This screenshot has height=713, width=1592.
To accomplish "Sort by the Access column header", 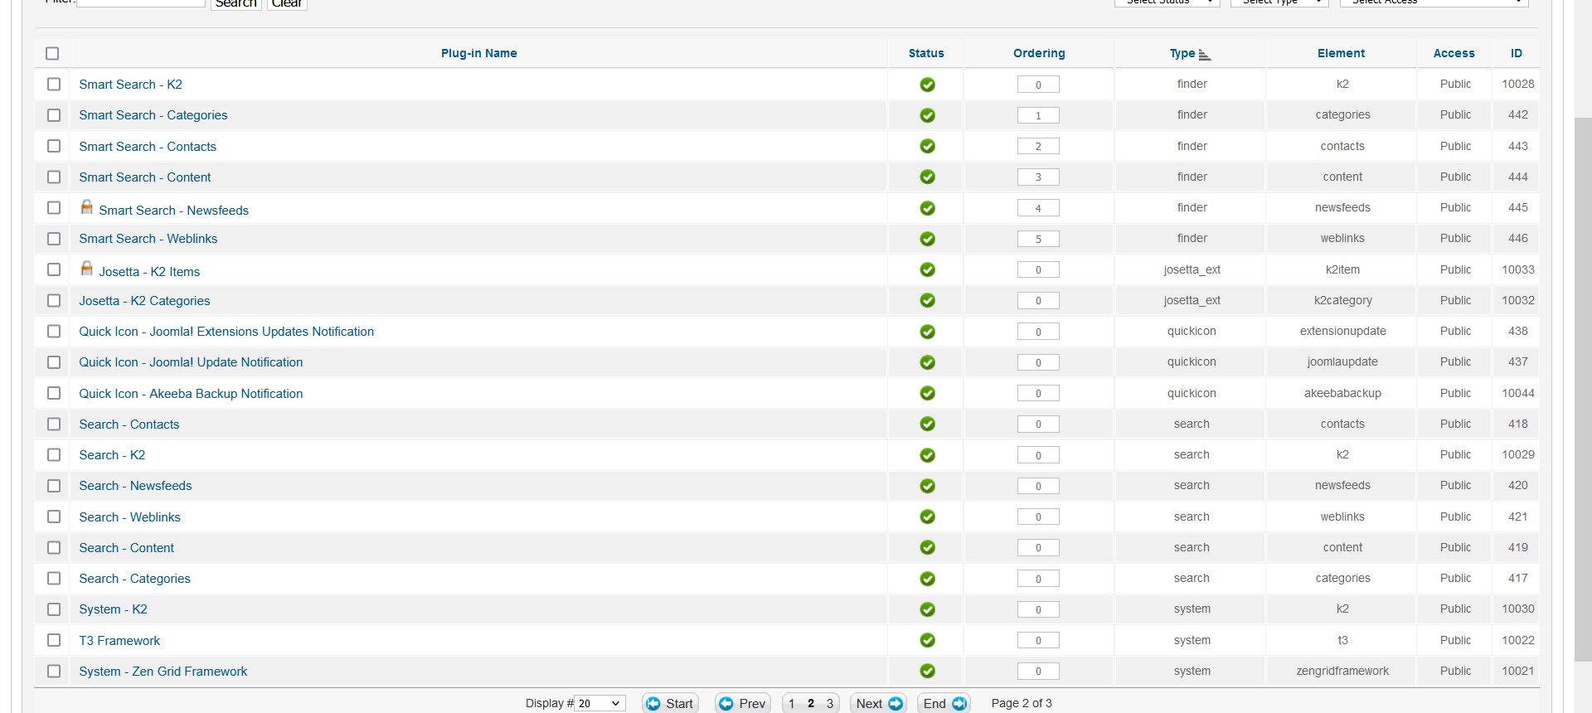I will 1454,53.
